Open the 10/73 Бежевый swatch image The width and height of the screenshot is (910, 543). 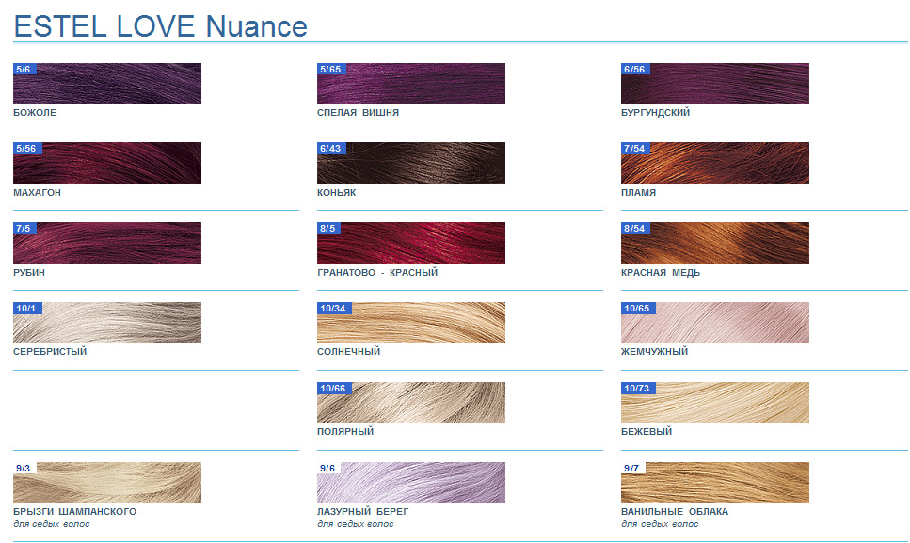pyautogui.click(x=715, y=403)
